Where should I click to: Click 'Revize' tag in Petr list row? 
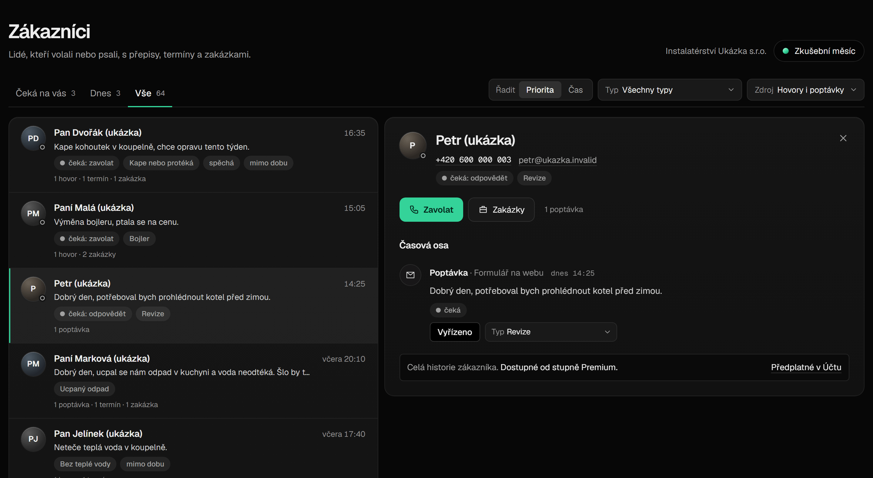click(153, 314)
